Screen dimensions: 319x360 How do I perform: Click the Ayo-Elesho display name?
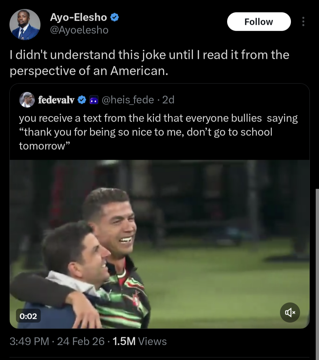coord(78,17)
